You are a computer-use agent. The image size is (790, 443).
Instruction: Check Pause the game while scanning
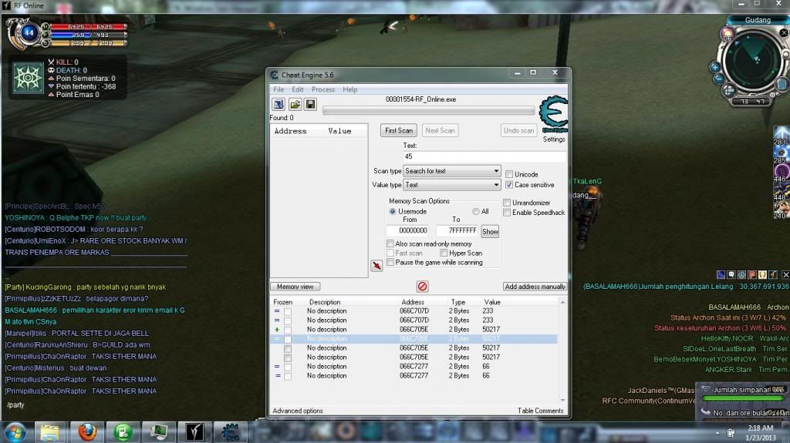coord(390,262)
